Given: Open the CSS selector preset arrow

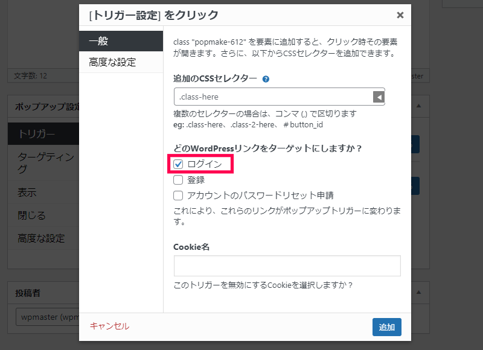Looking at the screenshot, I should pyautogui.click(x=379, y=97).
